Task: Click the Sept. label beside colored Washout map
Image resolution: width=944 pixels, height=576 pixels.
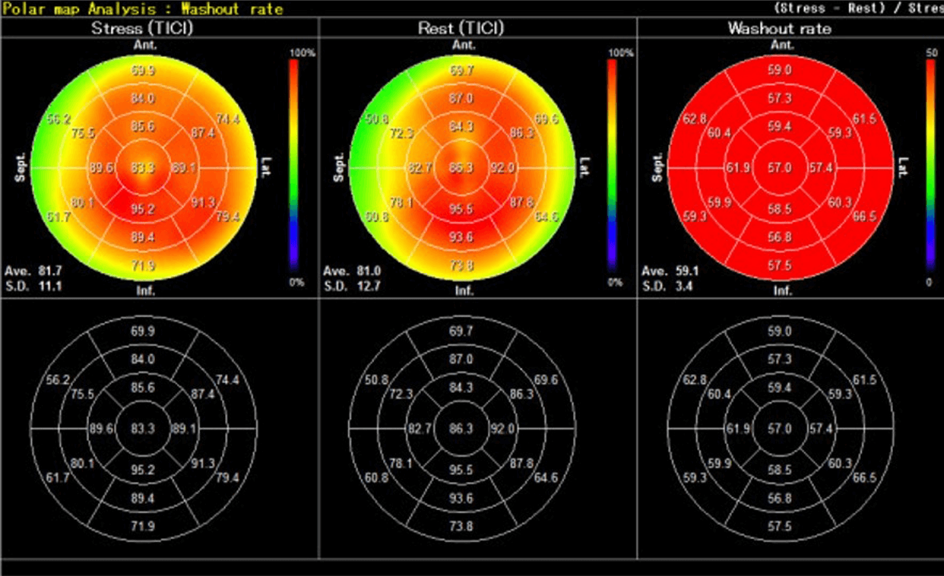Action: pos(658,168)
